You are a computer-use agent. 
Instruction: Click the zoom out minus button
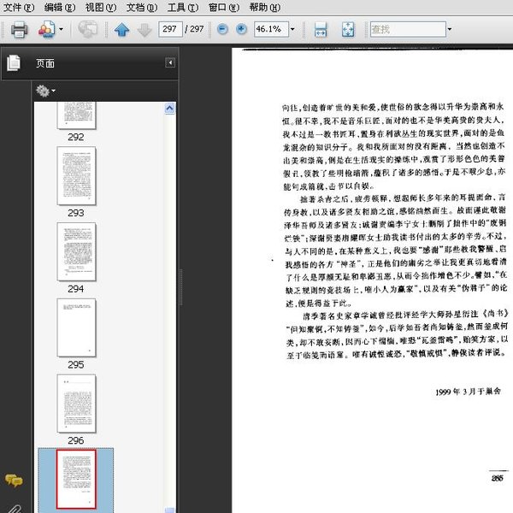(222, 29)
